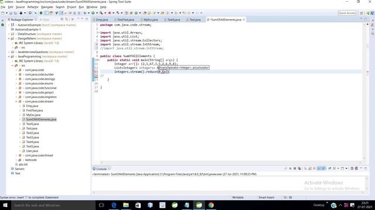Collapse main method fold on line 10
375x210 pixels.
pos(99,60)
